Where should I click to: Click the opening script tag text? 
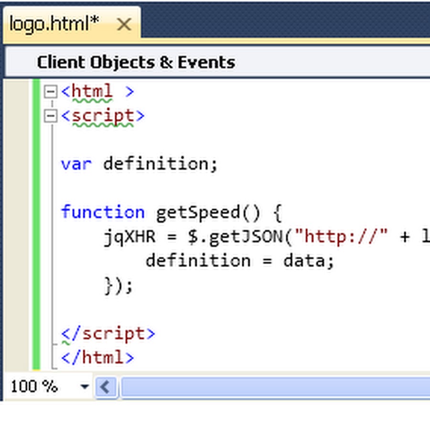click(x=103, y=116)
